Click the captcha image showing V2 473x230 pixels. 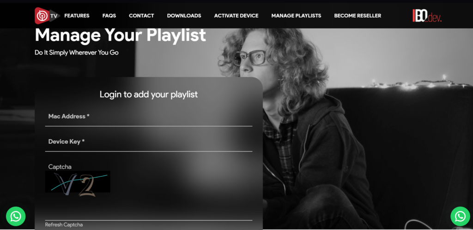coord(78,182)
